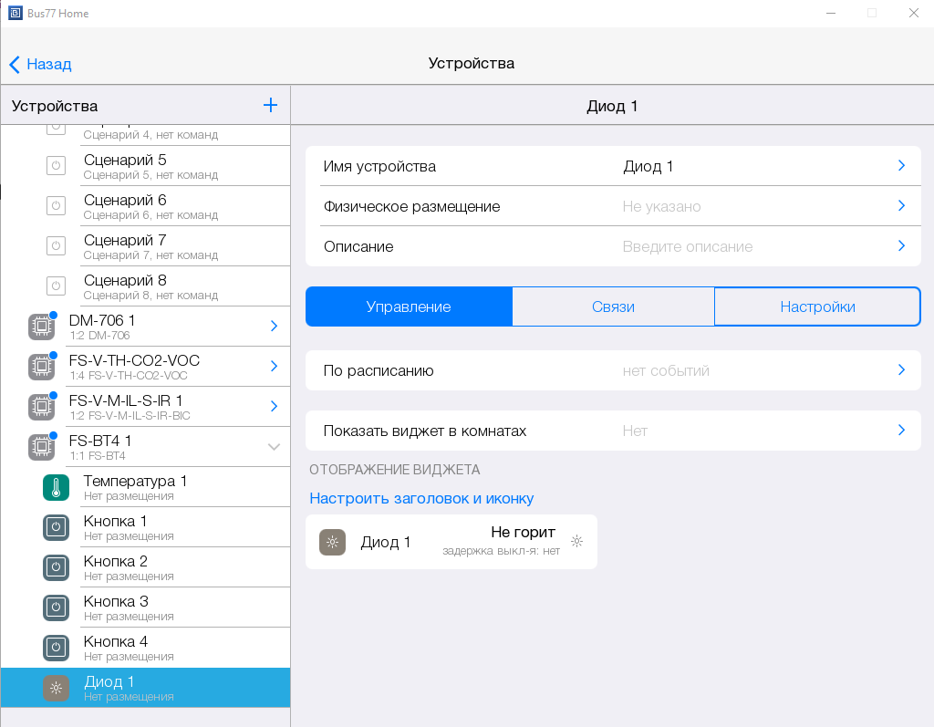Collapse the FS-BT4 1 device tree

(273, 447)
